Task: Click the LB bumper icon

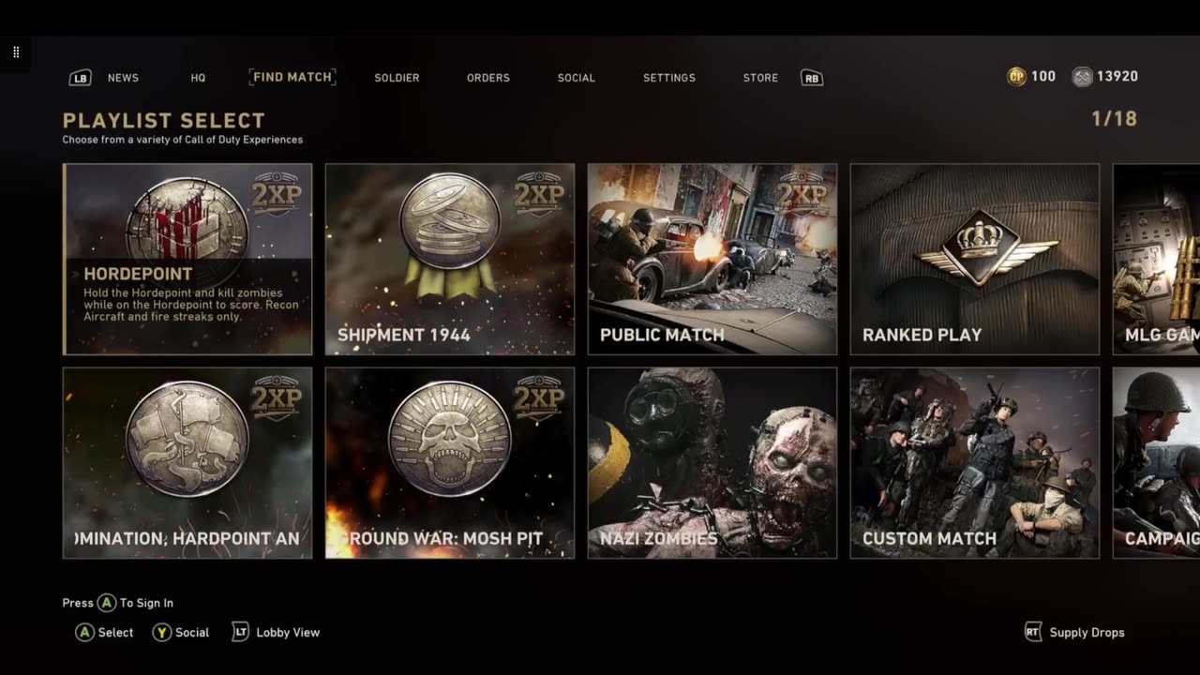Action: (81, 78)
